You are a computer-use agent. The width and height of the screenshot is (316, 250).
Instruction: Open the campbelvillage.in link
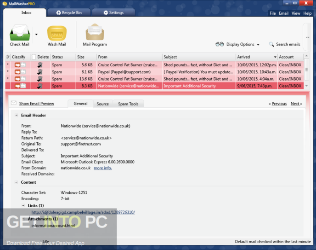click(x=83, y=212)
